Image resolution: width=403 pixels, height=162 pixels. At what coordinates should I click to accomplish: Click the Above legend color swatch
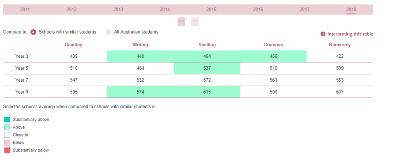7,127
